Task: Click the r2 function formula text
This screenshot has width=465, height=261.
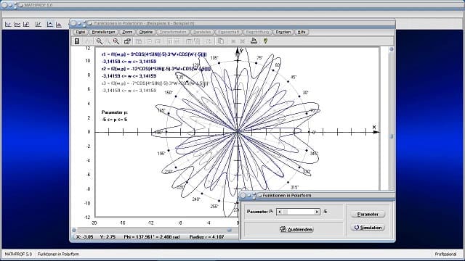Action: point(156,69)
